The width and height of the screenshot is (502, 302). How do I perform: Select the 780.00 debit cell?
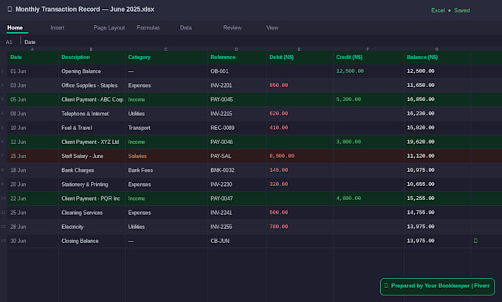300,227
